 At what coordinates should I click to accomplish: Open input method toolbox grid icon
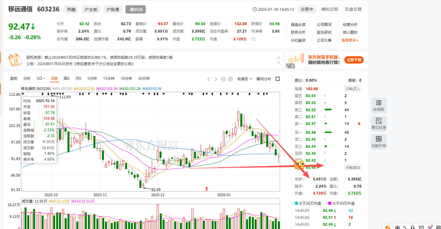[439, 227]
